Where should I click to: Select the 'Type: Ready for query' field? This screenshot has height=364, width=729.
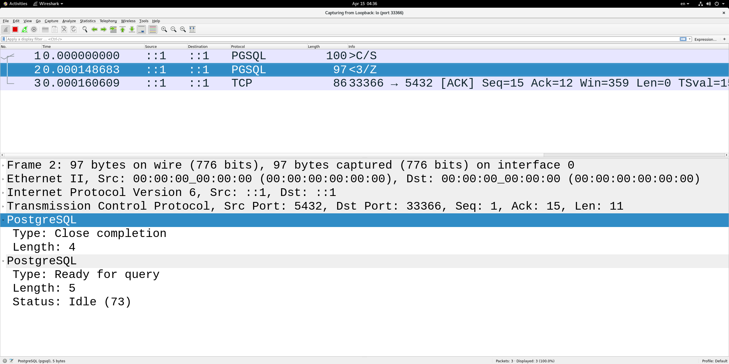coord(86,275)
